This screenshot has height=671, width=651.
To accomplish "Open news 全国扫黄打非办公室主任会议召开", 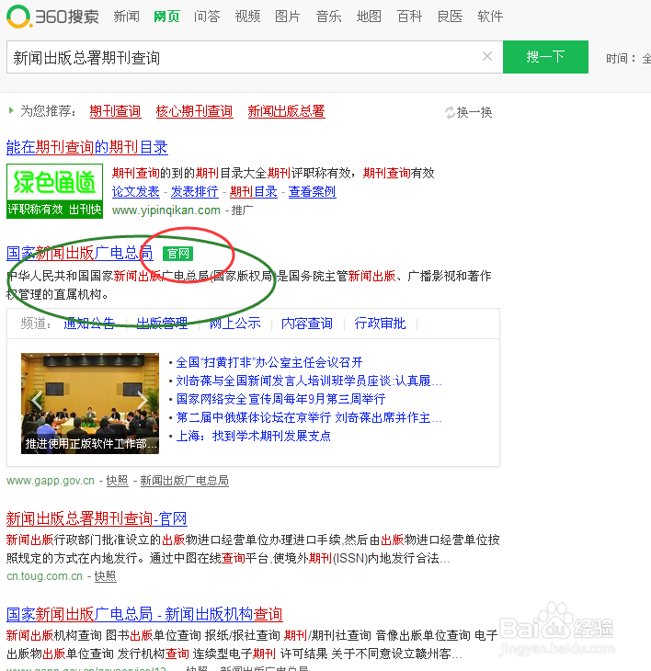I will (269, 362).
